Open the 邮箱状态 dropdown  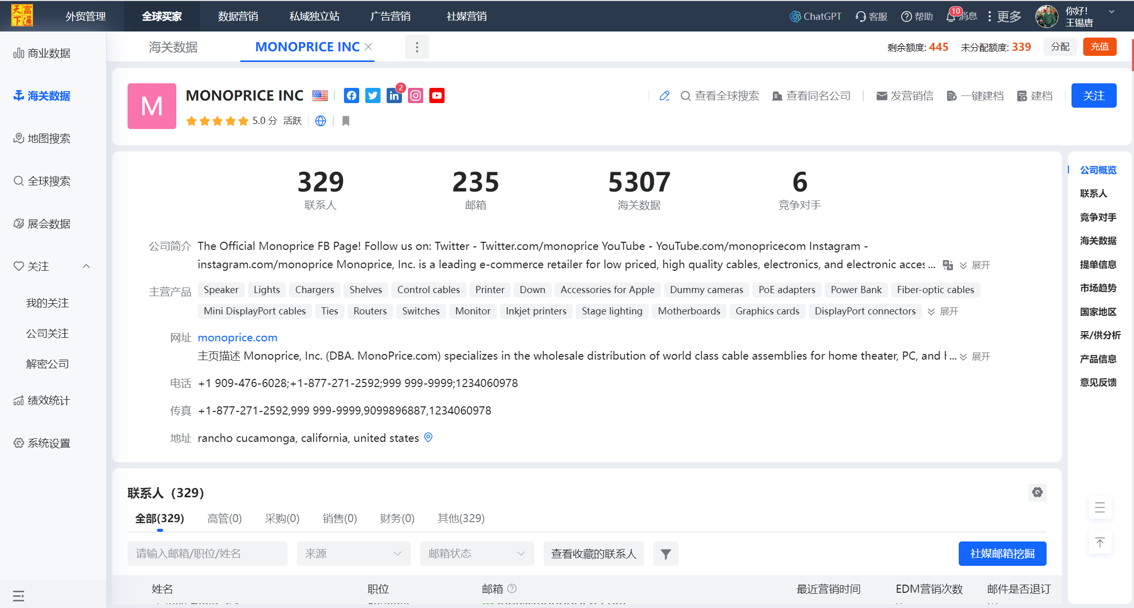point(477,554)
